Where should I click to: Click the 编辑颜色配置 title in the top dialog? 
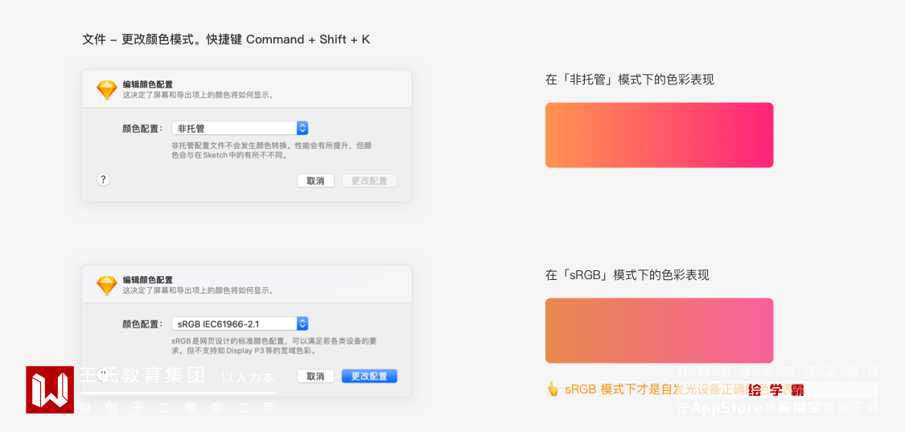click(x=147, y=84)
